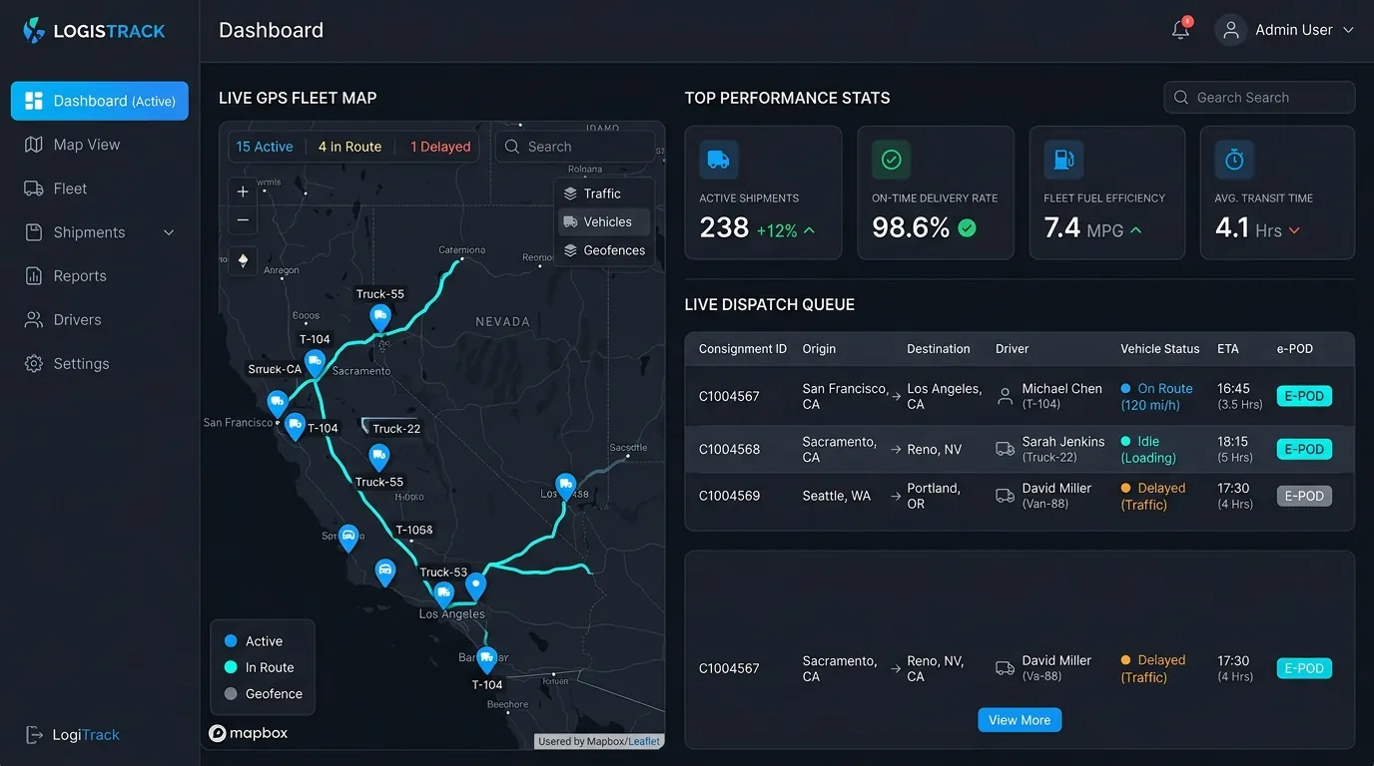Click the Active legend dot
1374x766 pixels.
pyautogui.click(x=231, y=641)
